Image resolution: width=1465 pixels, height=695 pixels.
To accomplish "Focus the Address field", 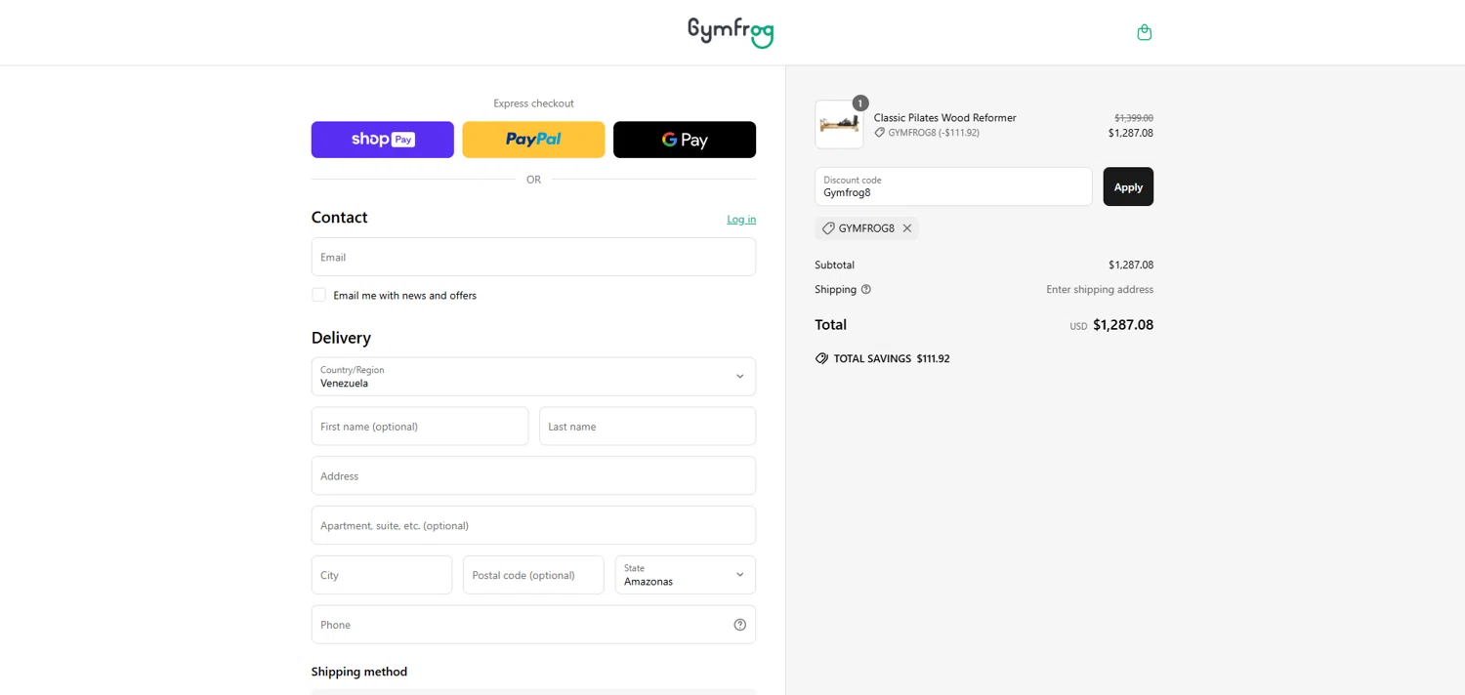I will pyautogui.click(x=533, y=475).
